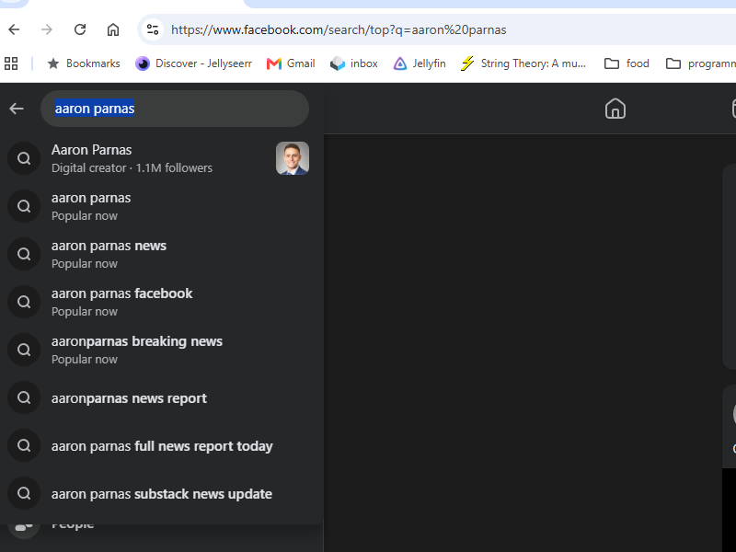Expand the programming bookmarks folder

tap(700, 63)
